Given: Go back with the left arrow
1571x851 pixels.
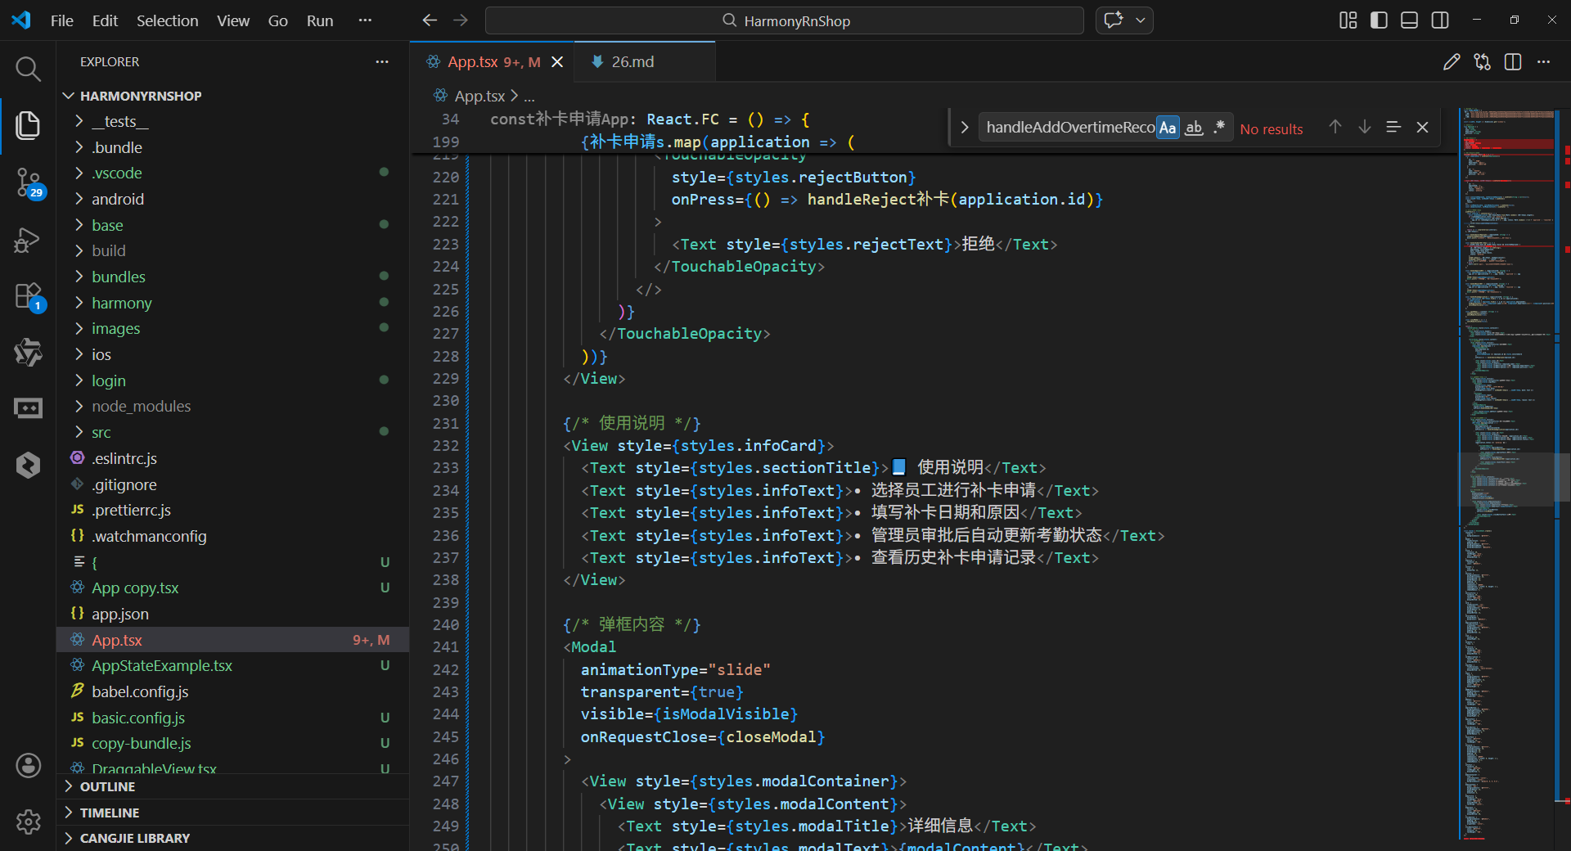Looking at the screenshot, I should point(430,20).
